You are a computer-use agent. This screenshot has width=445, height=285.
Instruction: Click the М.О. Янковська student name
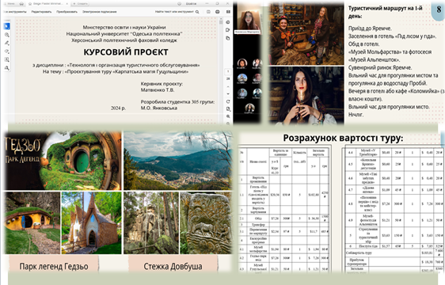(x=159, y=108)
